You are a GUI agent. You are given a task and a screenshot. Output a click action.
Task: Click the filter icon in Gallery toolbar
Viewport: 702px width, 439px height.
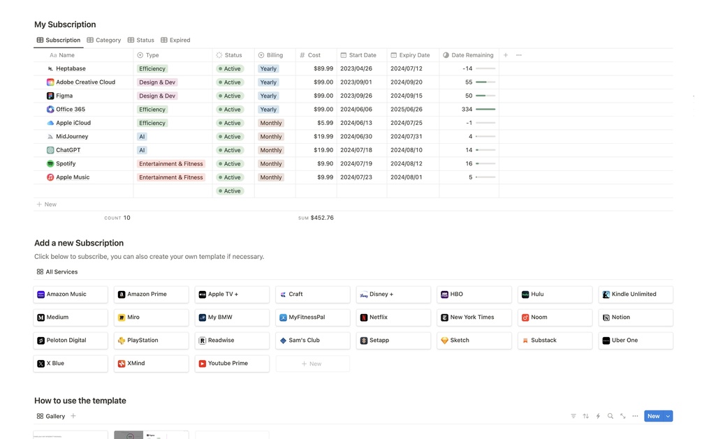point(573,416)
